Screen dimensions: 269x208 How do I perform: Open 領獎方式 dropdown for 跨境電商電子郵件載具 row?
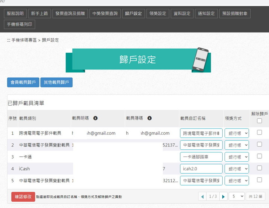tap(237, 133)
